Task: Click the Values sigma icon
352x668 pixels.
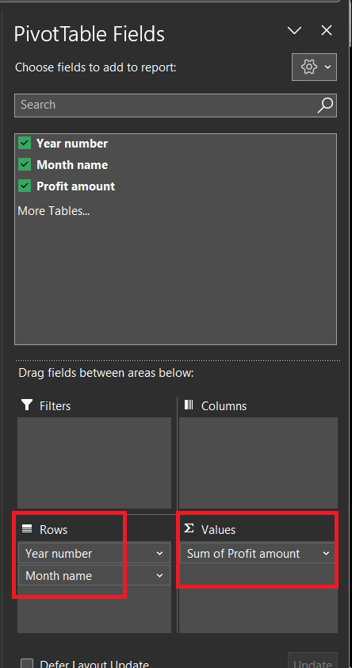Action: (189, 528)
